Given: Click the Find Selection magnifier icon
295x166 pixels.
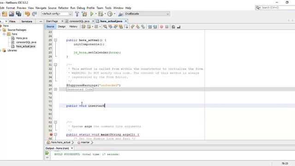Looking at the screenshot, I should [x=105, y=27].
